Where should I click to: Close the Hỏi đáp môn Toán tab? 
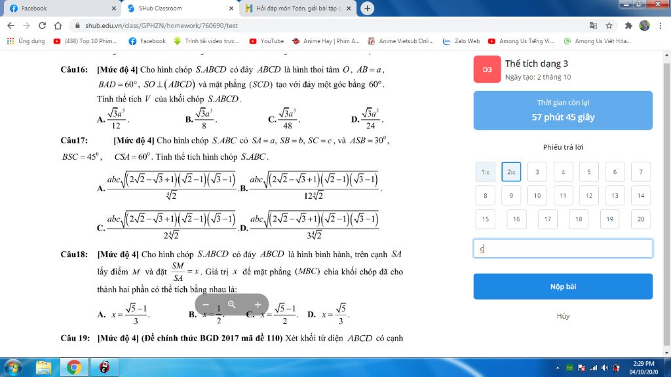coord(349,8)
